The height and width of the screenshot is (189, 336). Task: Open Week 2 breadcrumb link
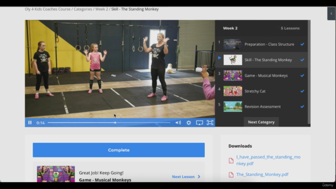click(101, 9)
